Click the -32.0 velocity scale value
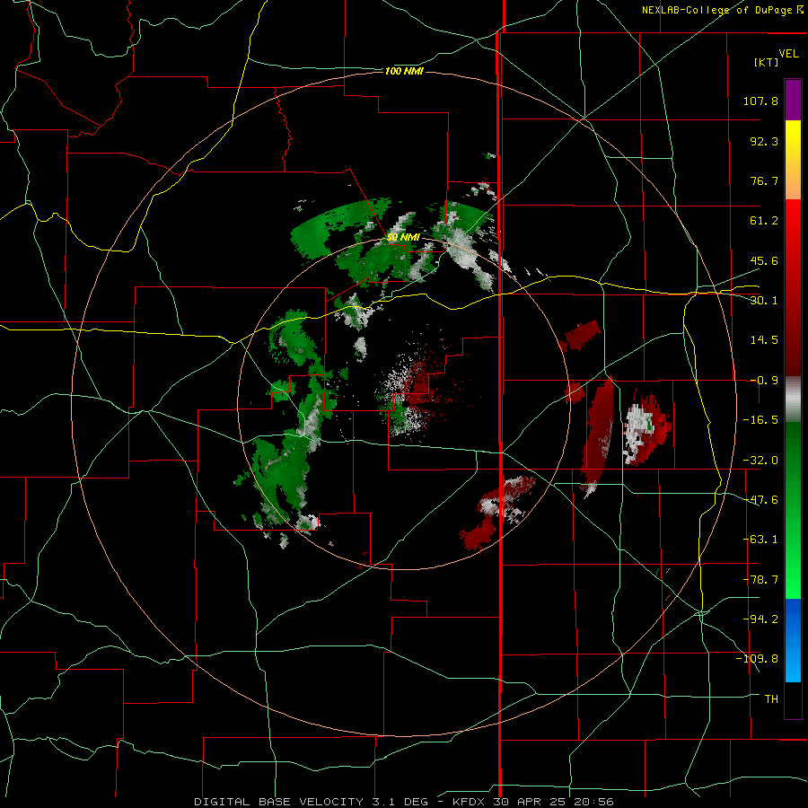 coord(760,461)
